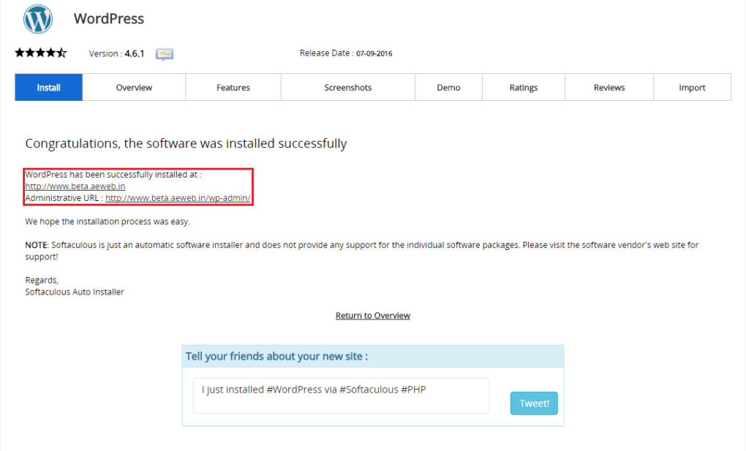
Task: Switch to the Overview tab
Action: click(x=133, y=87)
